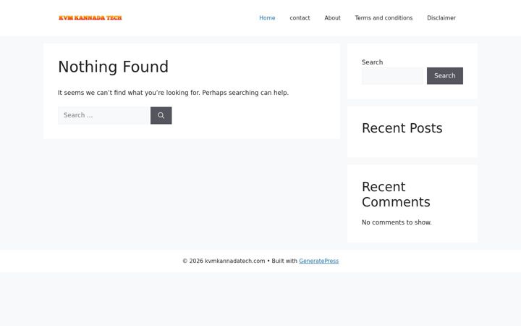Click the 'Search' label above sidebar field
Screen dimensions: 521x326
pyautogui.click(x=372, y=62)
